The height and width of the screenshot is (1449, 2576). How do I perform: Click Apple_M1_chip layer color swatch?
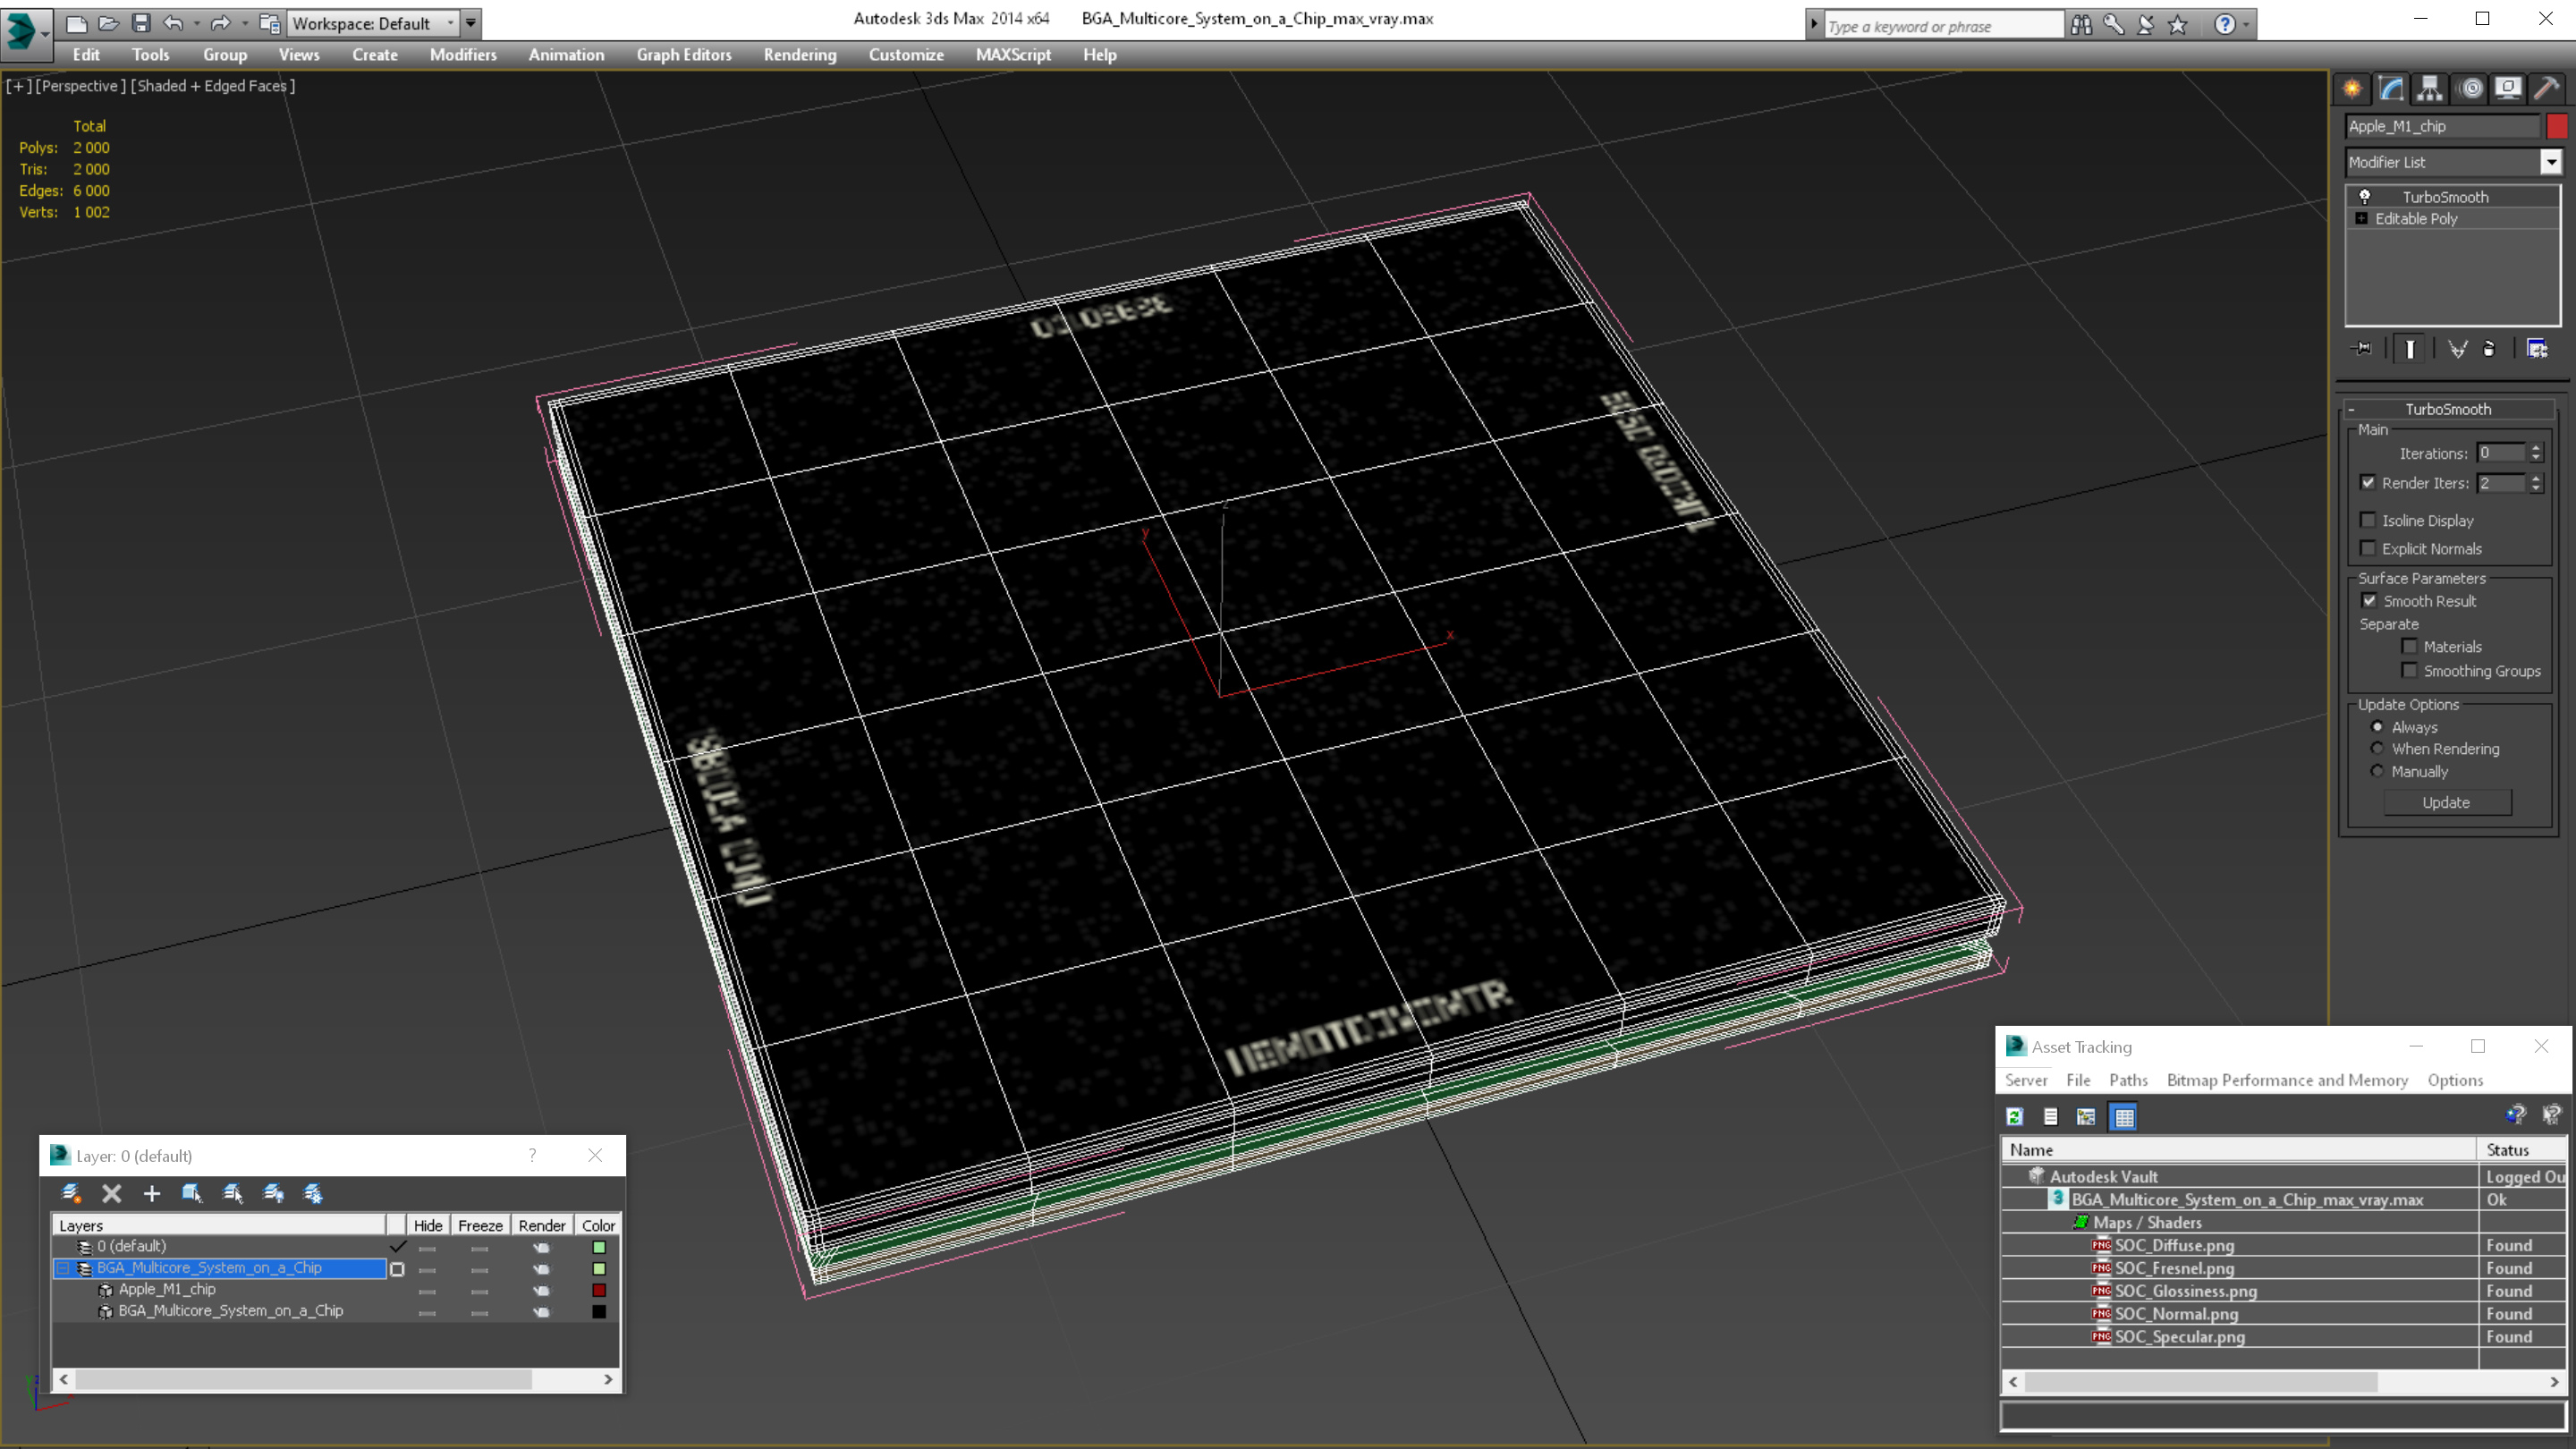pyautogui.click(x=599, y=1290)
